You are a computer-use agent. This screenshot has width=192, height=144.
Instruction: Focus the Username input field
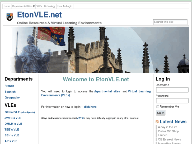point(172,90)
